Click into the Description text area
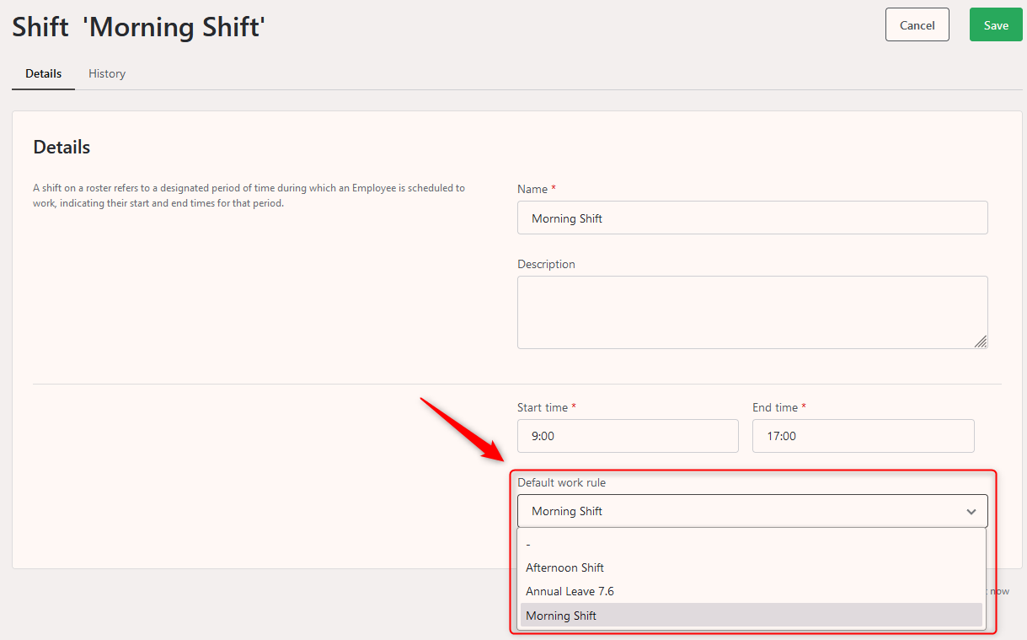The image size is (1027, 640). 752,312
